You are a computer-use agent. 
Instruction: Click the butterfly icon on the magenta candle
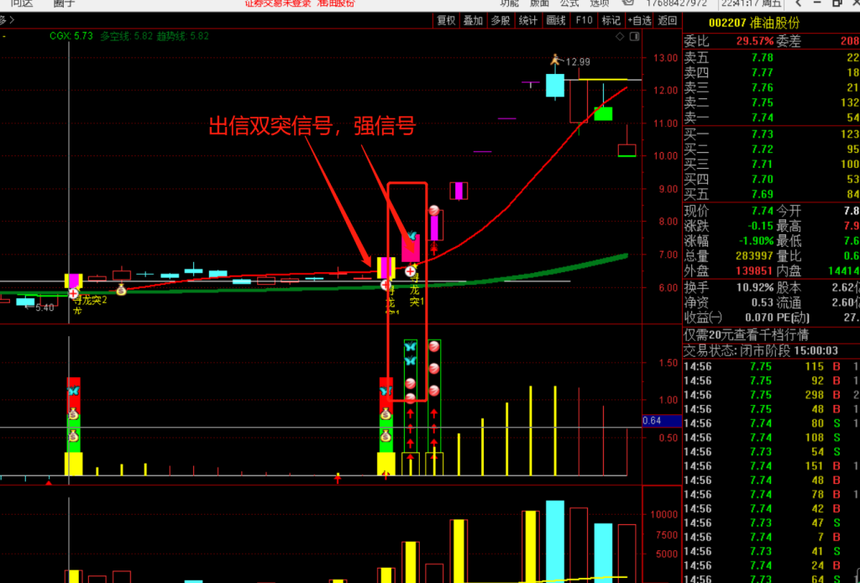pyautogui.click(x=412, y=238)
